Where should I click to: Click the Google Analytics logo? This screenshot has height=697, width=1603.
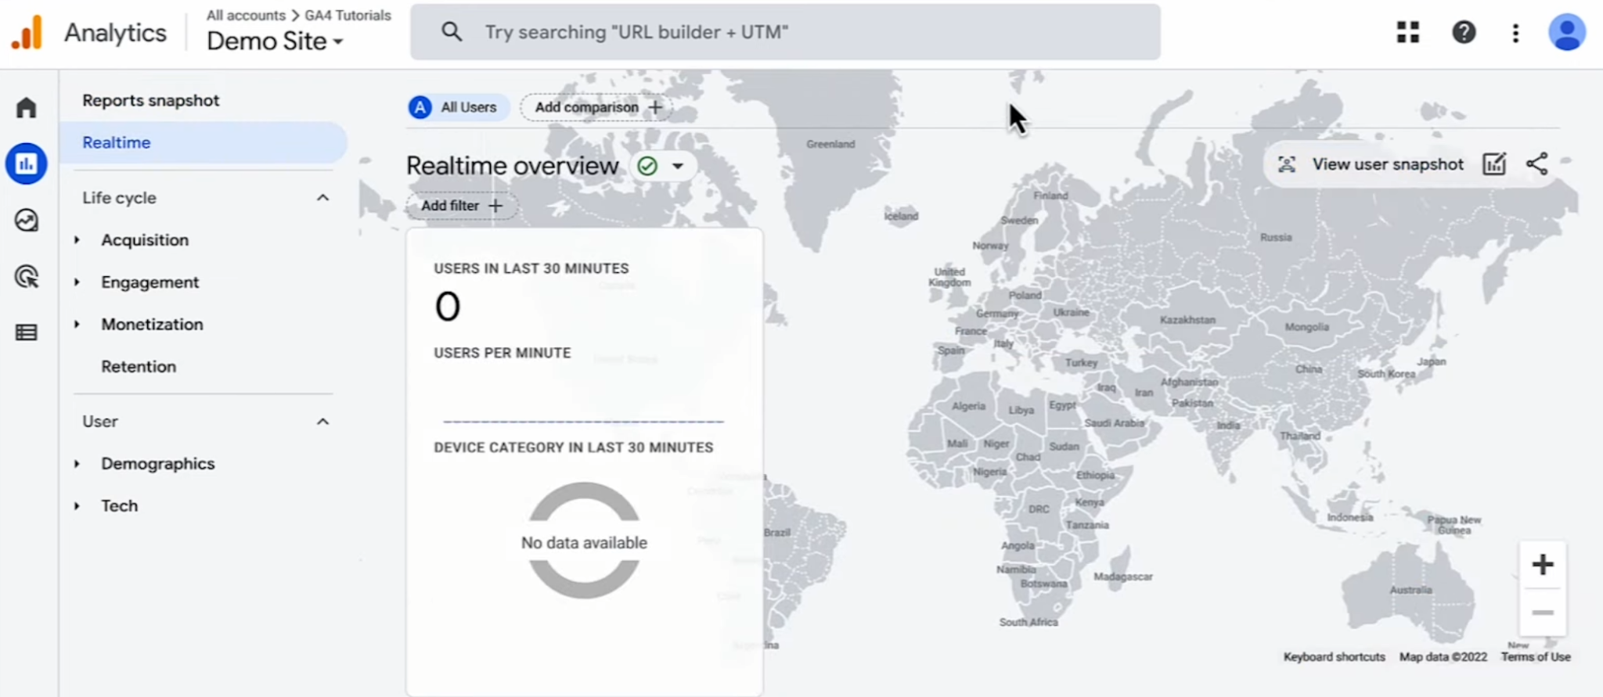pyautogui.click(x=27, y=33)
